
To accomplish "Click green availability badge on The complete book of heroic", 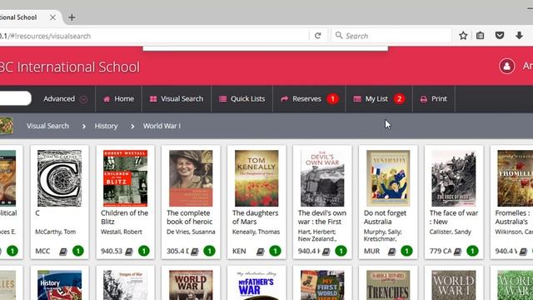I will 209,251.
